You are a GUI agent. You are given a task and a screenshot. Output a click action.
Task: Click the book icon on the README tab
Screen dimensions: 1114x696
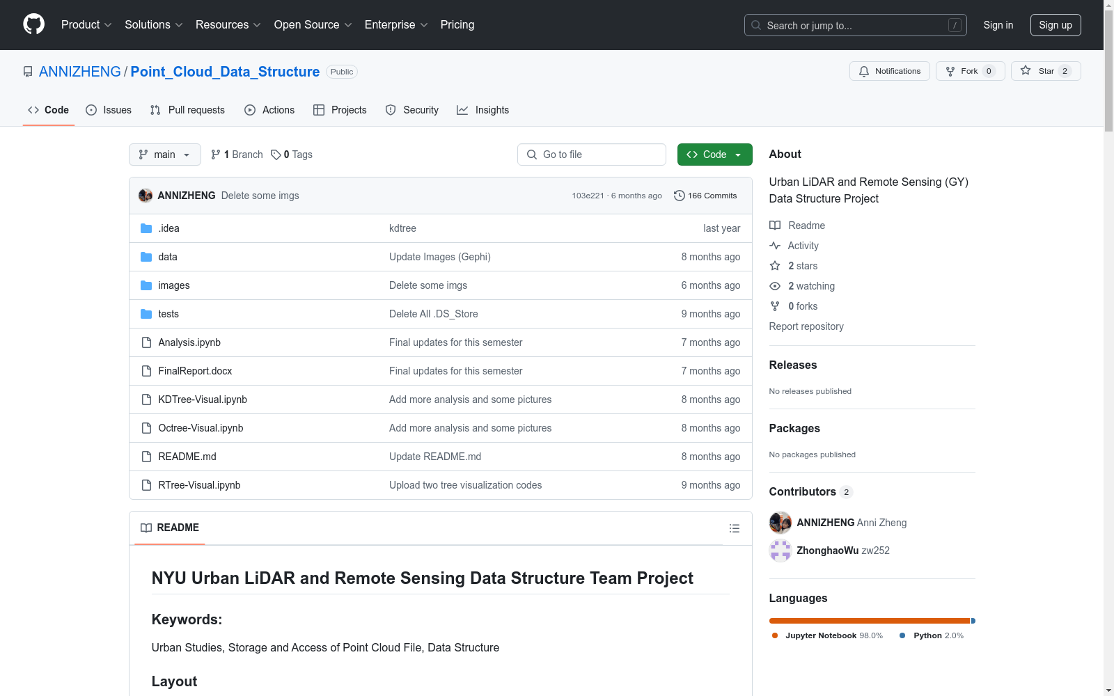(x=146, y=528)
